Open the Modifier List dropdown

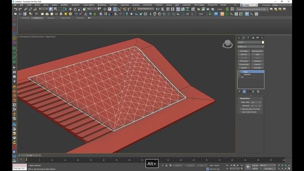point(251,47)
